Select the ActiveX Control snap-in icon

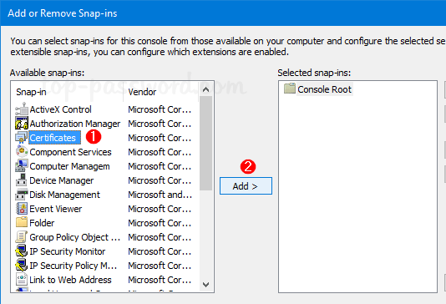click(x=22, y=109)
